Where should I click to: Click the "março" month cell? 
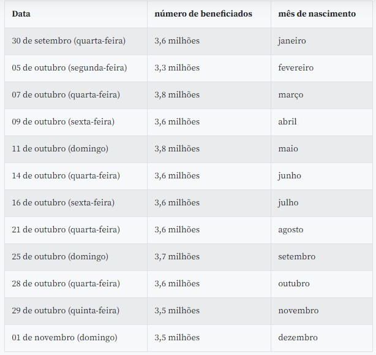290,94
